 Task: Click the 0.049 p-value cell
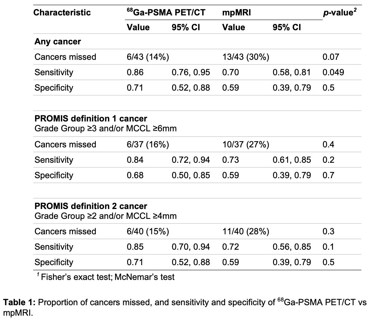(333, 72)
